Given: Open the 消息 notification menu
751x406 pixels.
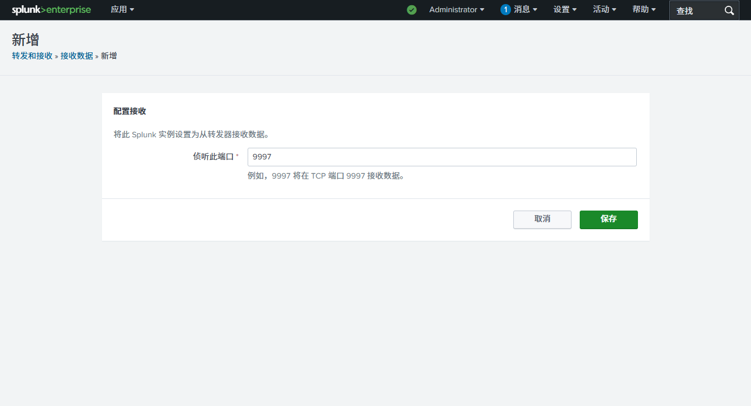Looking at the screenshot, I should (x=518, y=9).
